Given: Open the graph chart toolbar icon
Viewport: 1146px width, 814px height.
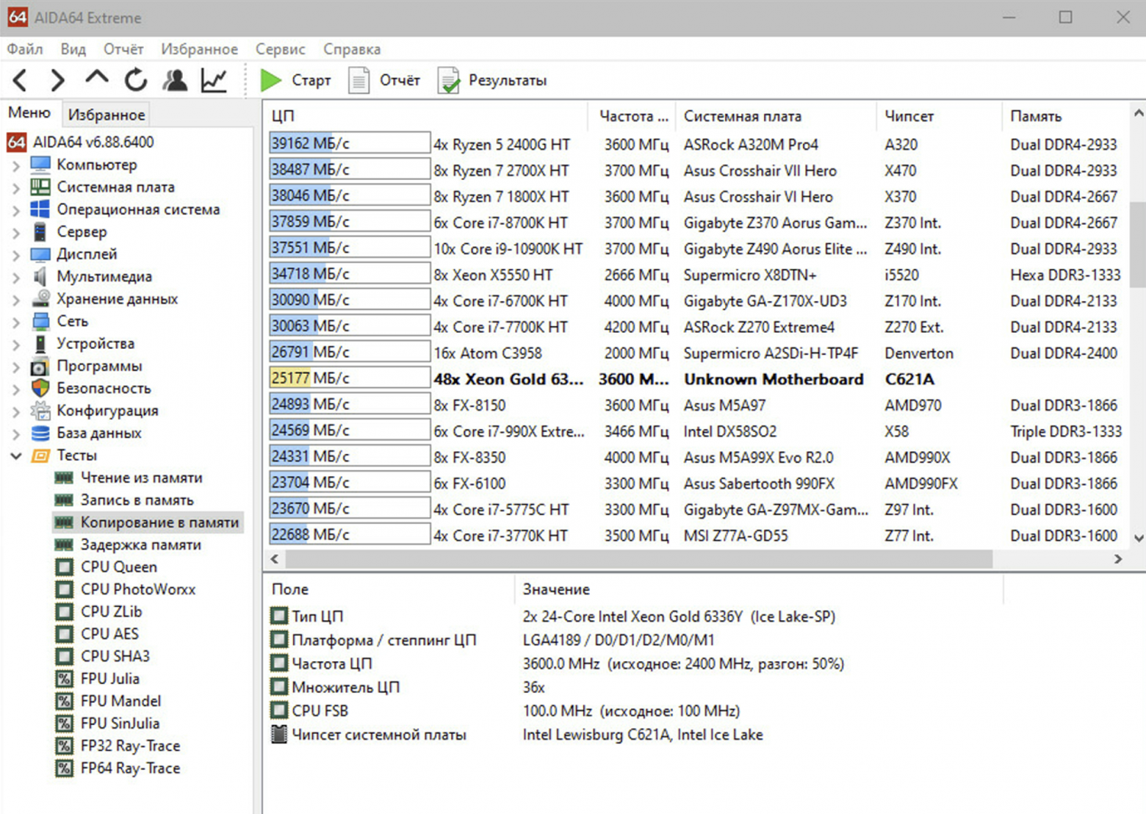Looking at the screenshot, I should click(x=214, y=79).
